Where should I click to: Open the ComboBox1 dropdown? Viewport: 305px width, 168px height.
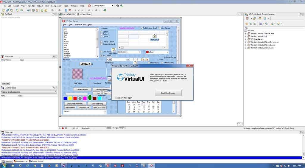(x=139, y=52)
